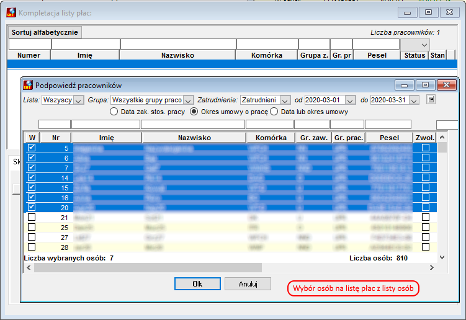Sort by Nazwisko column in employee list

click(x=194, y=138)
